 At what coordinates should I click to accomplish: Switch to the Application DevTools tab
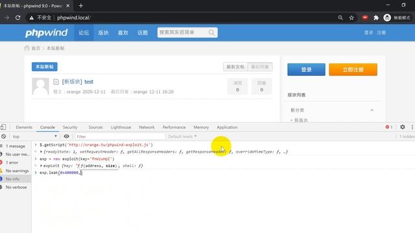227,127
